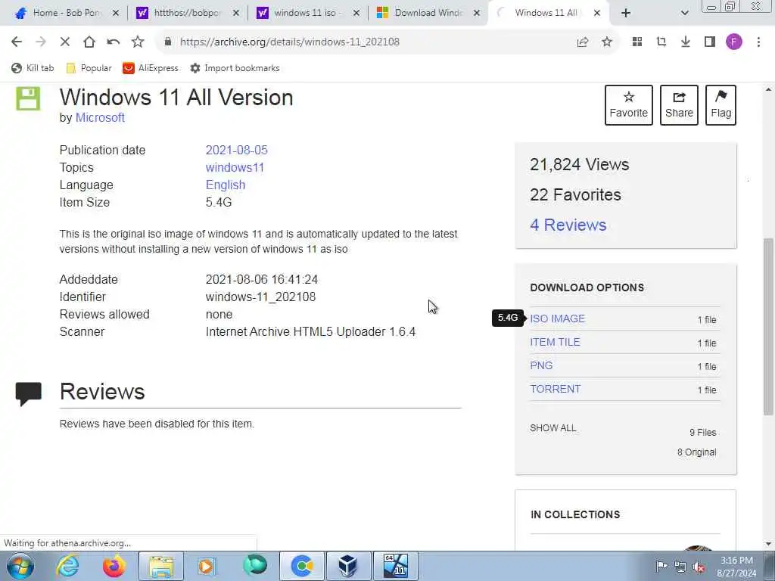
Task: Open the windows11 topic link
Action: click(235, 167)
